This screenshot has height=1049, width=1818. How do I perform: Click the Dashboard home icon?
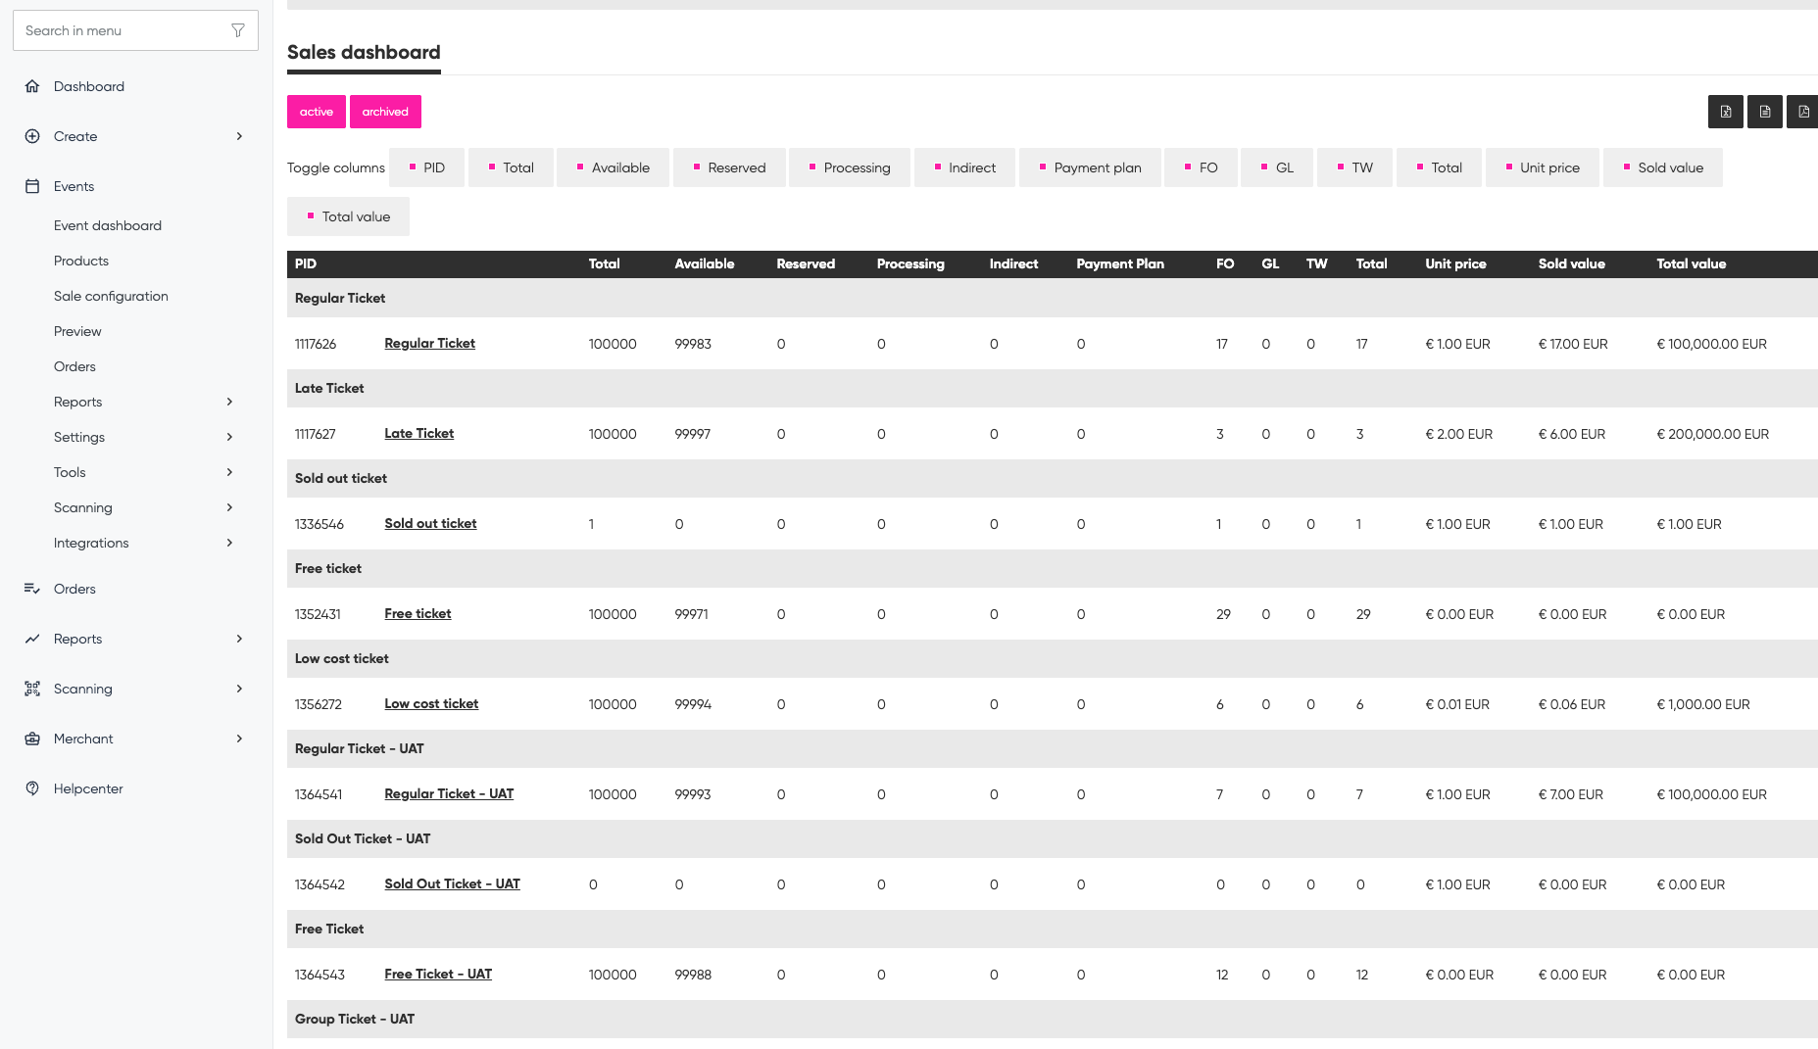32,86
